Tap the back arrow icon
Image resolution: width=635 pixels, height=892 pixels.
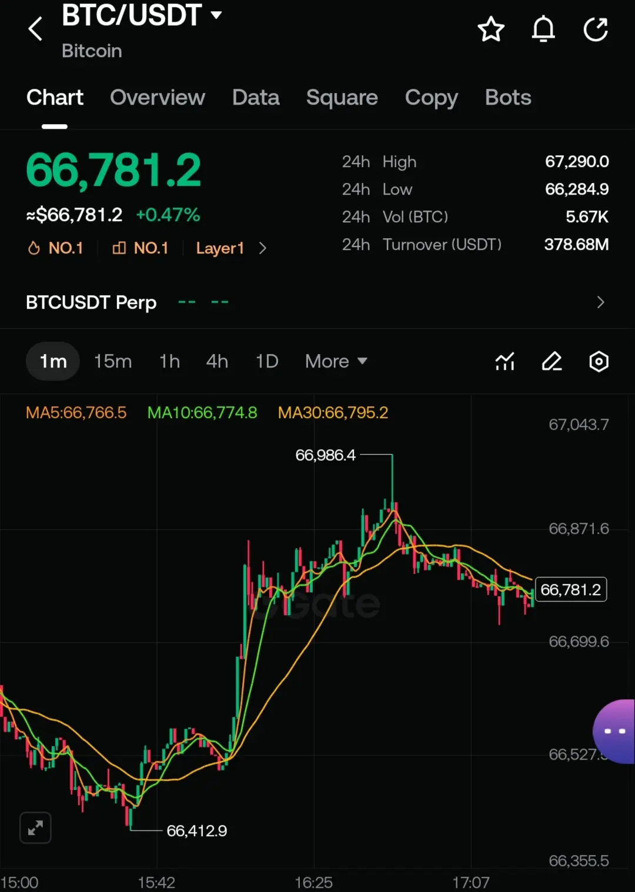(35, 28)
